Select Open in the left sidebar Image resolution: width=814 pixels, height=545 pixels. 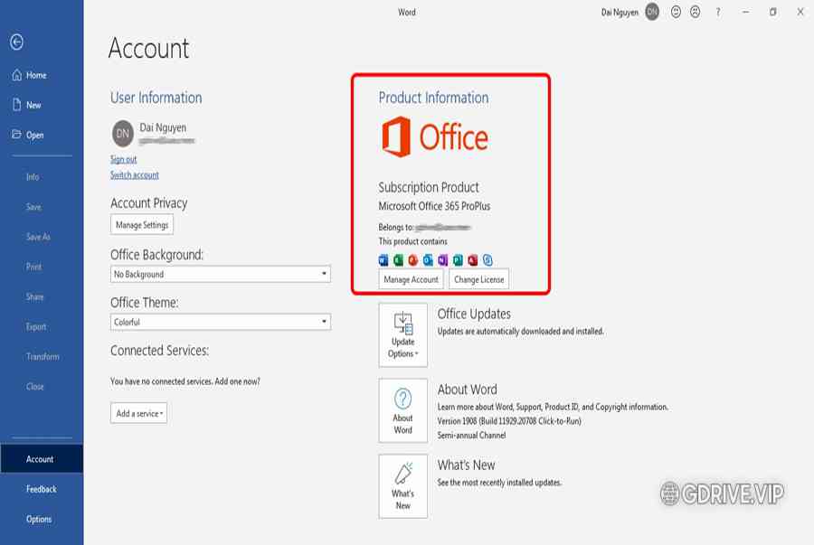click(x=34, y=135)
